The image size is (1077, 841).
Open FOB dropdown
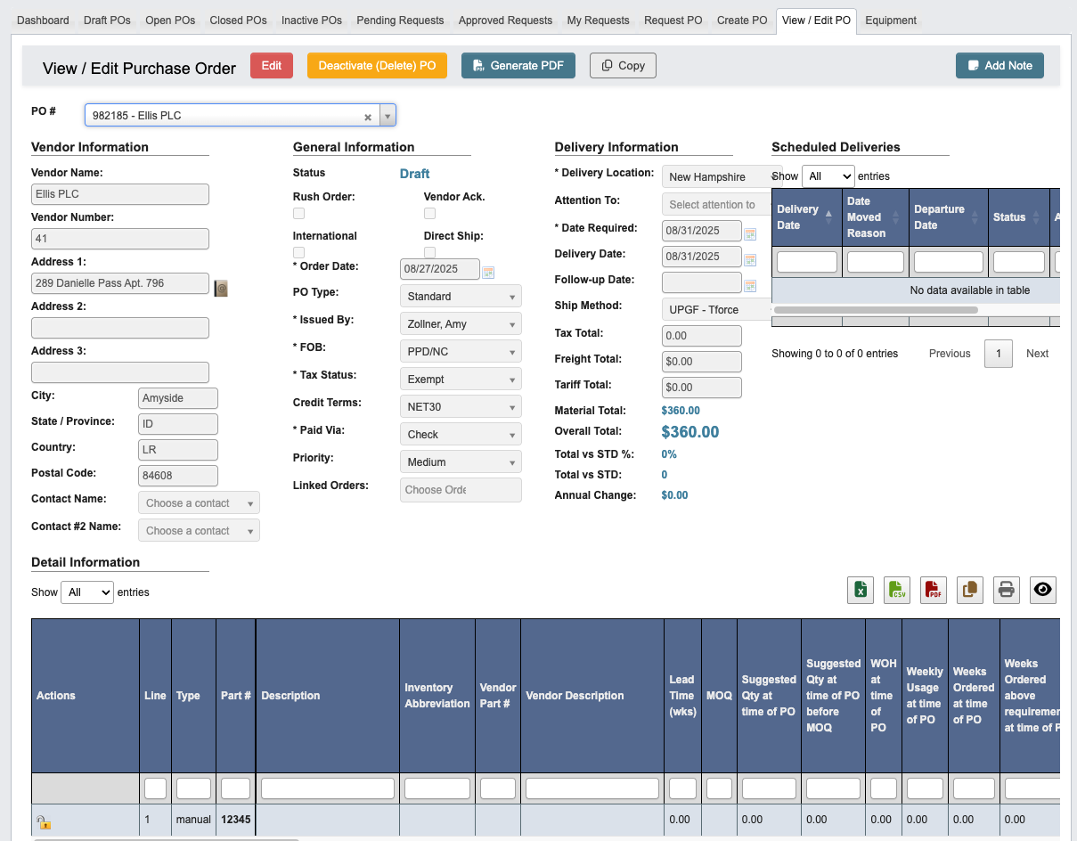tap(461, 352)
